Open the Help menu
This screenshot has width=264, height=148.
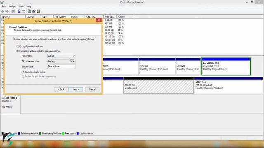(29, 7)
